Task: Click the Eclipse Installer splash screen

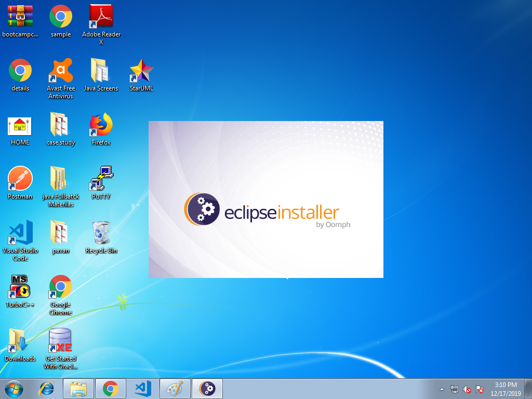Action: pos(266,199)
